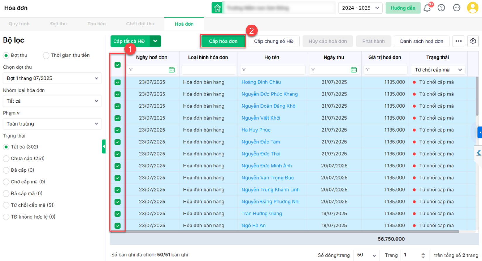Click the green home icon in header
This screenshot has height=261, width=482.
coord(217,8)
